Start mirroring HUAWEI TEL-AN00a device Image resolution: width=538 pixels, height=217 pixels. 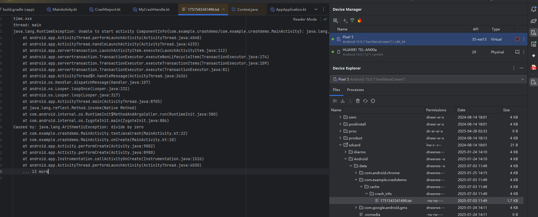517,52
